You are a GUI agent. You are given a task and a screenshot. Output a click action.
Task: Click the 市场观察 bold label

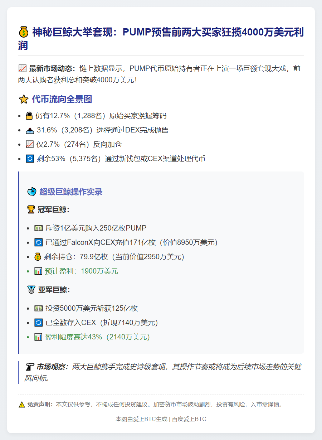(53, 367)
